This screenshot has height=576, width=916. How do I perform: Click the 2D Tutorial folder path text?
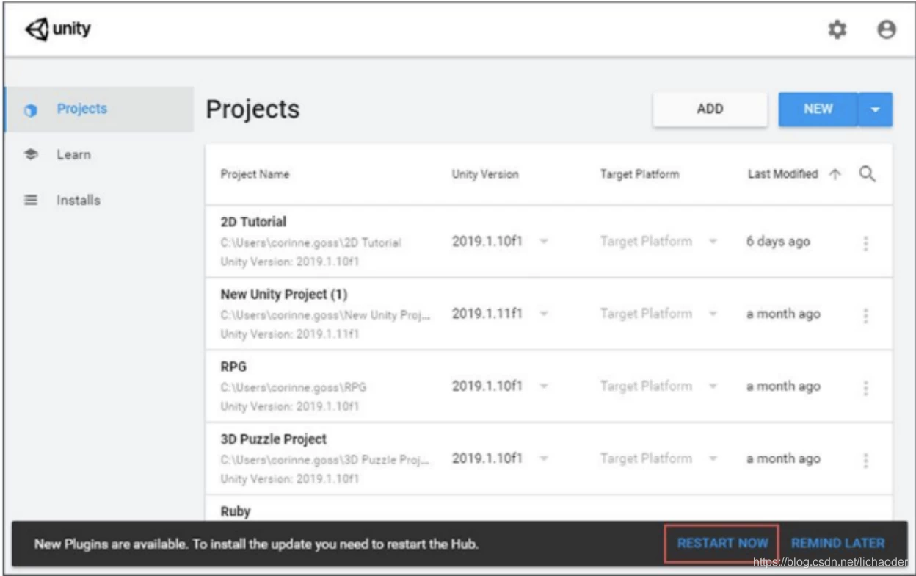pyautogui.click(x=310, y=242)
